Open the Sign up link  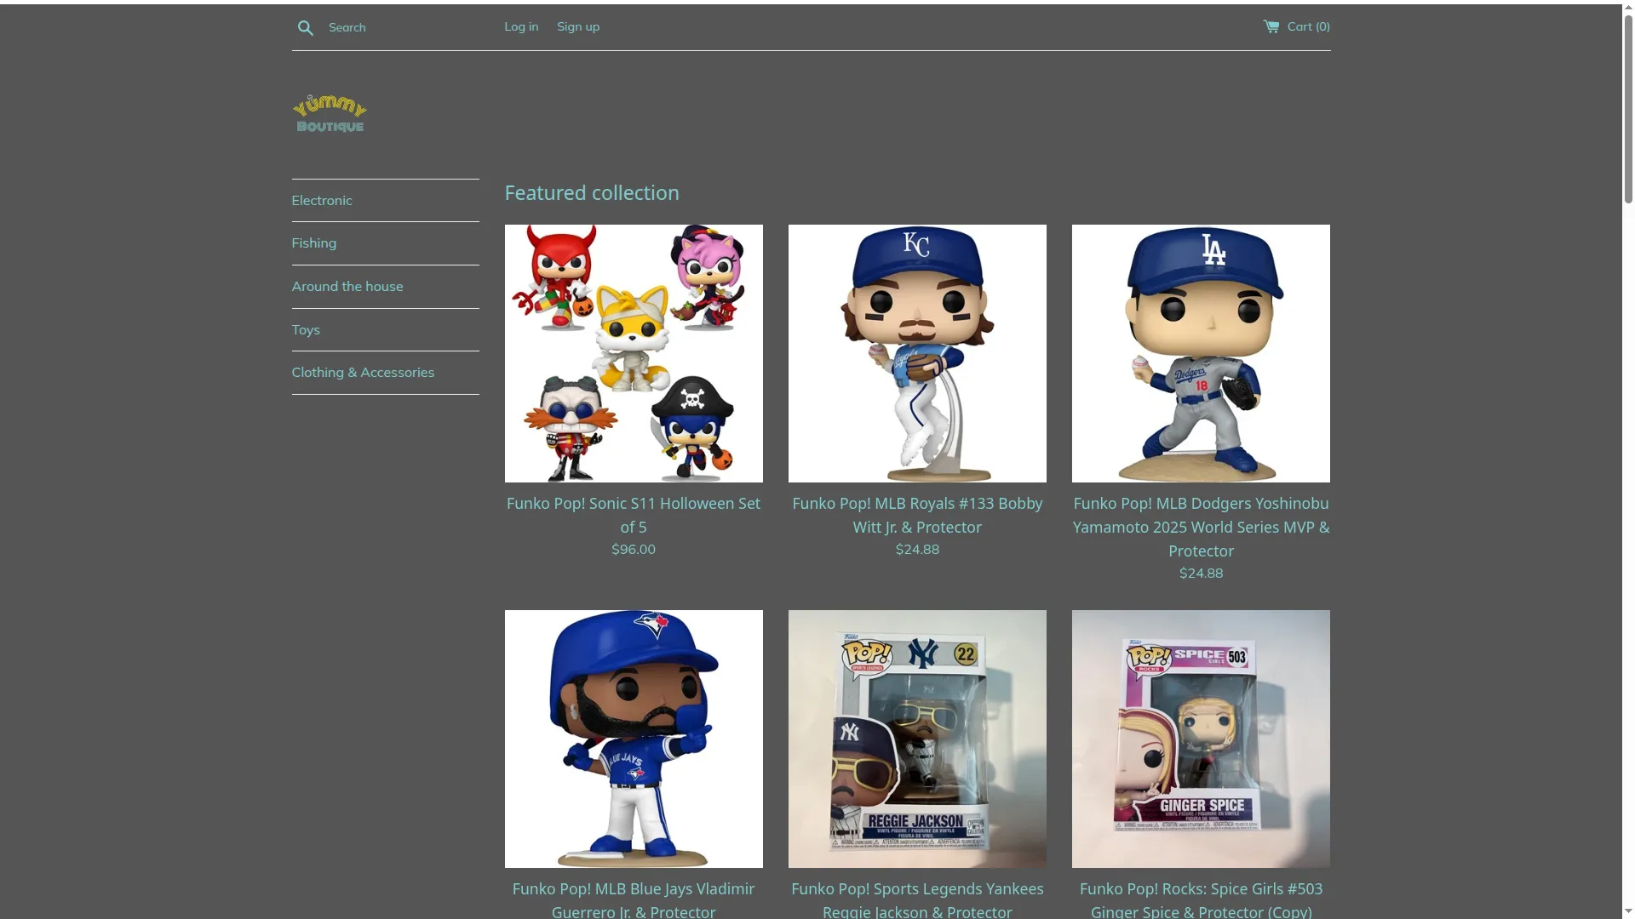(578, 26)
